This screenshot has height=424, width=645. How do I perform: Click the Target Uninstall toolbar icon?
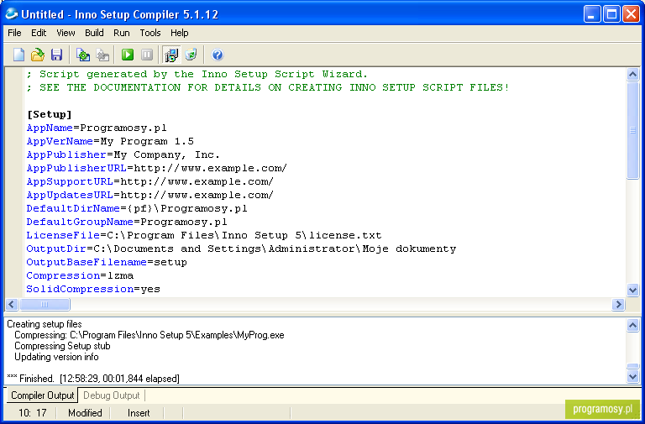click(191, 55)
